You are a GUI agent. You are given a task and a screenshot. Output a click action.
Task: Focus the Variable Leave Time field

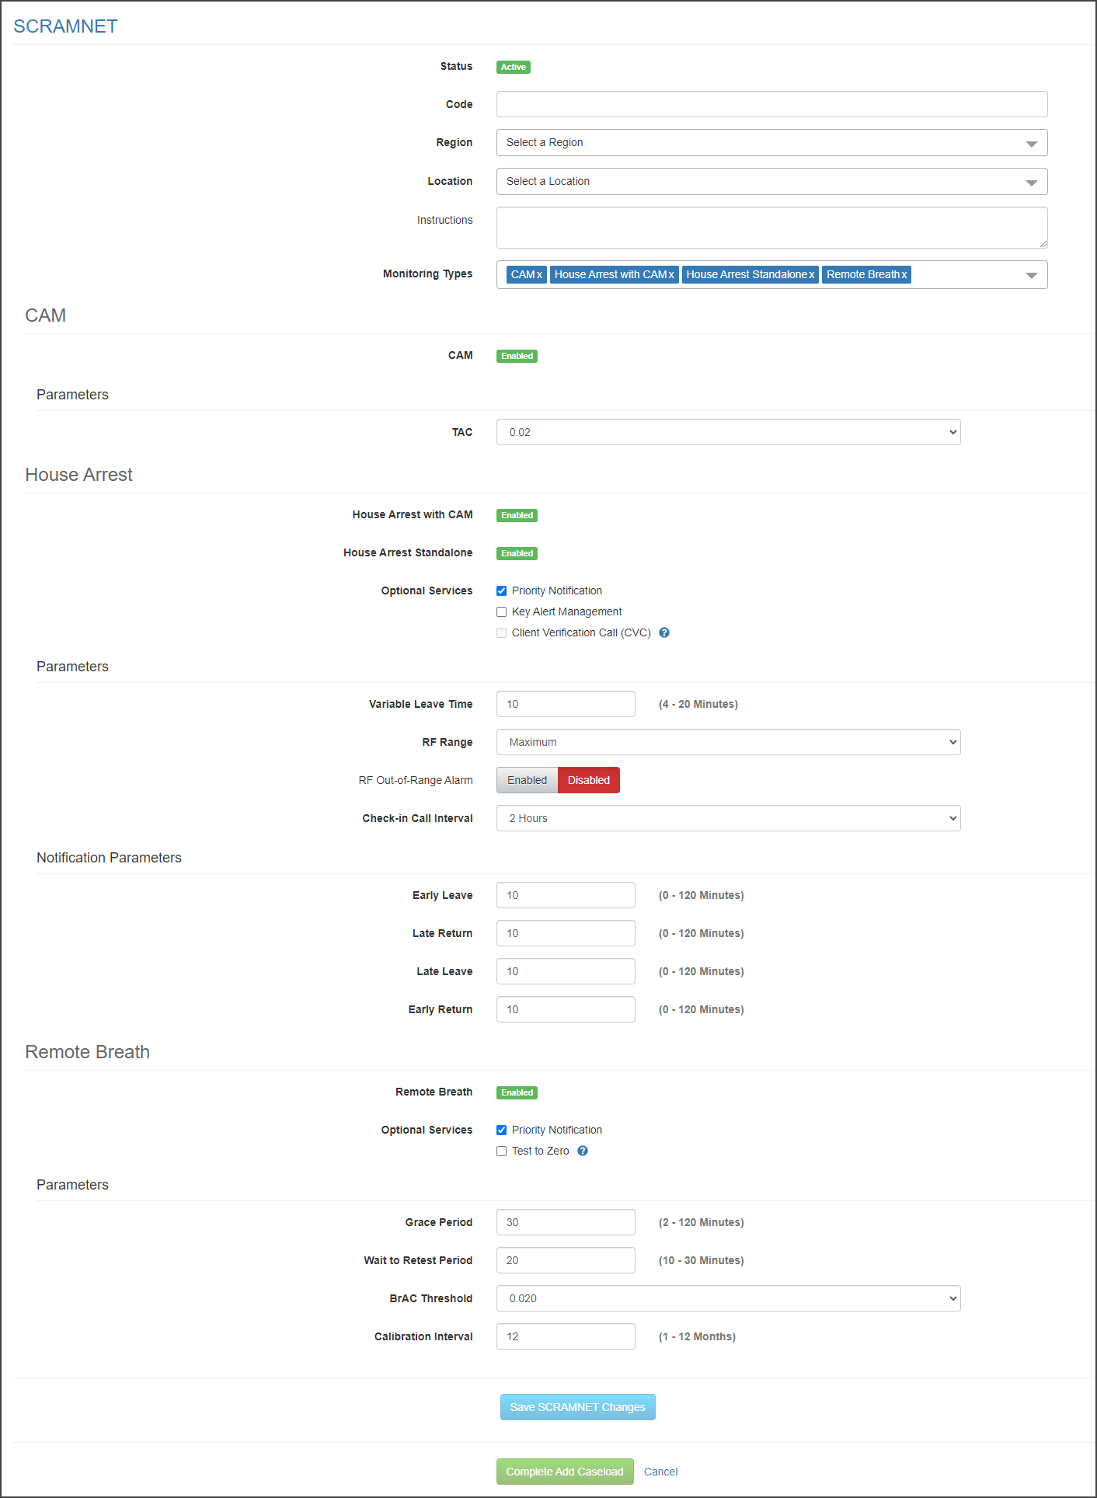[x=565, y=704]
